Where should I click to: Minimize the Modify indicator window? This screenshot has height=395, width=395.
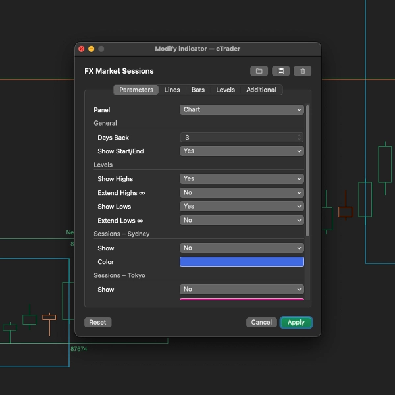click(x=92, y=49)
